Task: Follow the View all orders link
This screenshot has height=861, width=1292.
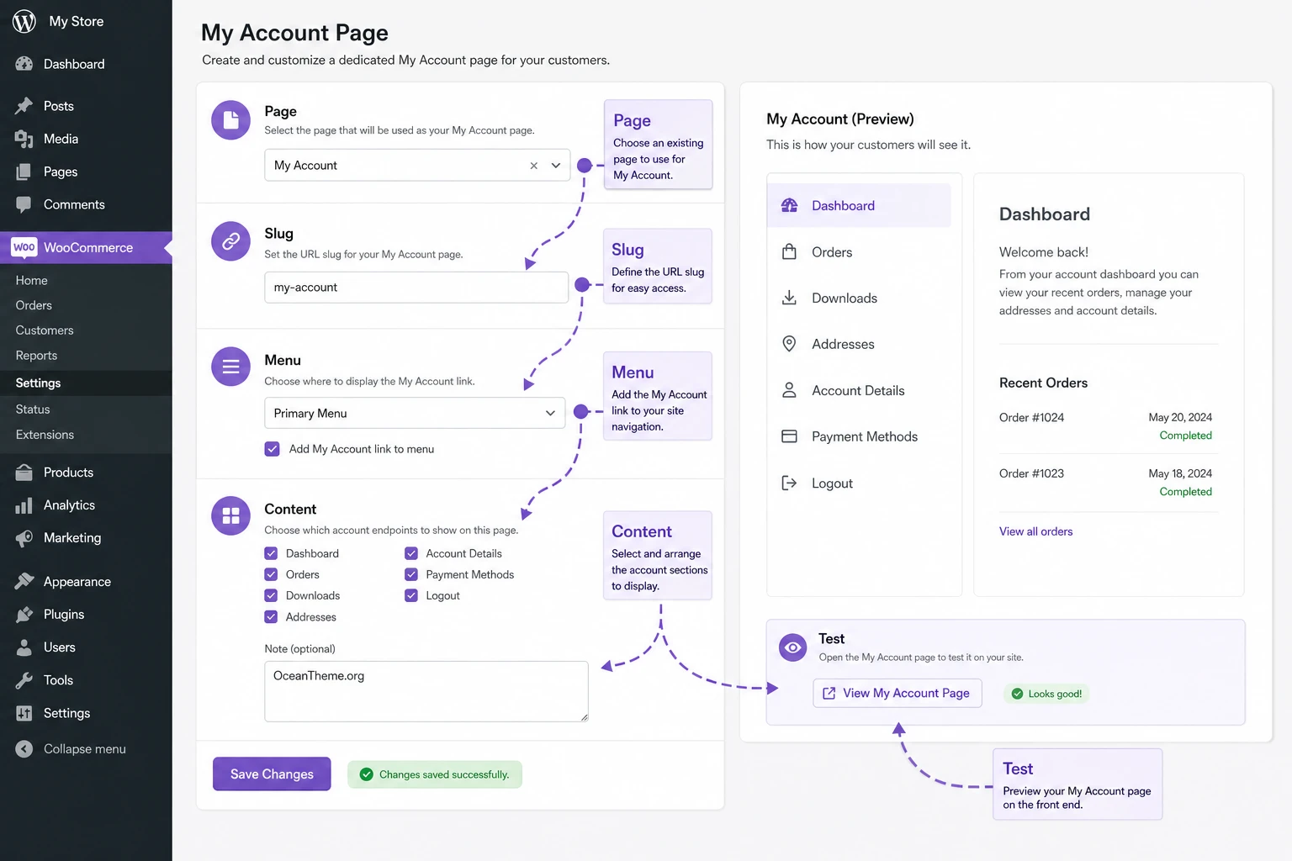Action: pyautogui.click(x=1035, y=531)
